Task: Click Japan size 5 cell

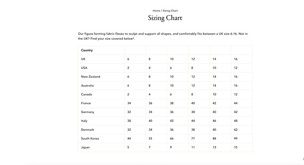Action: (135, 147)
